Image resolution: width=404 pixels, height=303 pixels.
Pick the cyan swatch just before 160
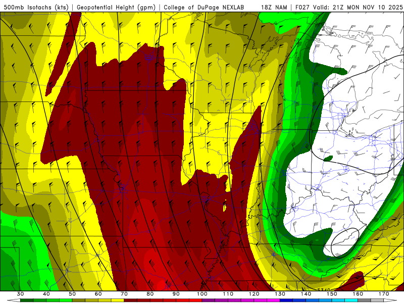click(x=351, y=300)
